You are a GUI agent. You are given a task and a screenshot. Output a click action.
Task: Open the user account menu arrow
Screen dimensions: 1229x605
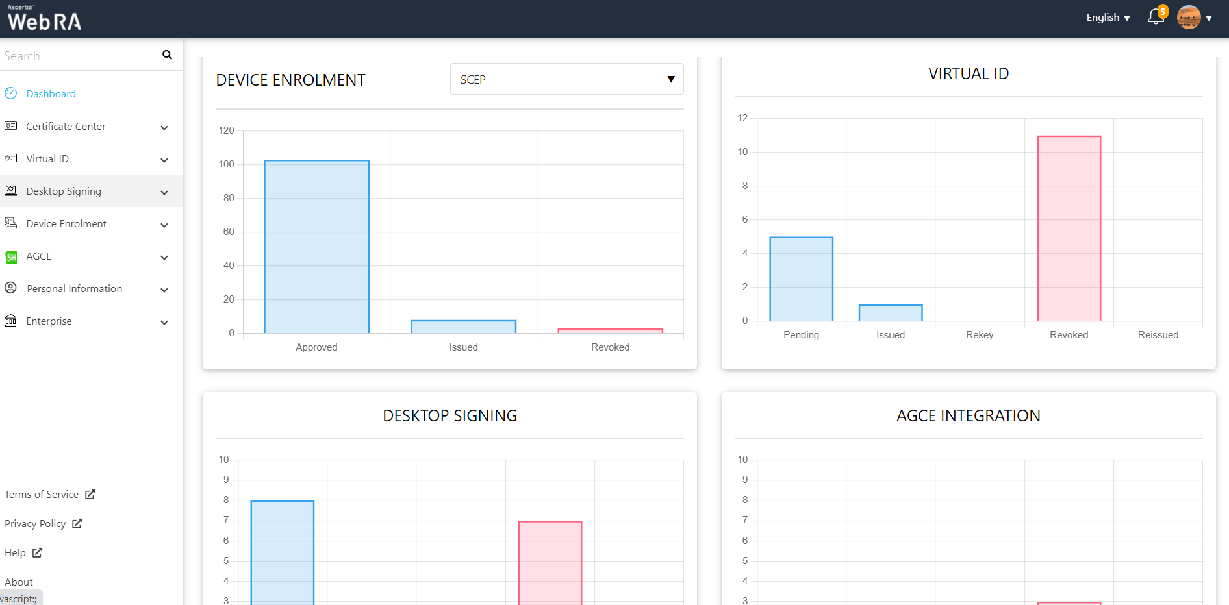click(x=1209, y=18)
